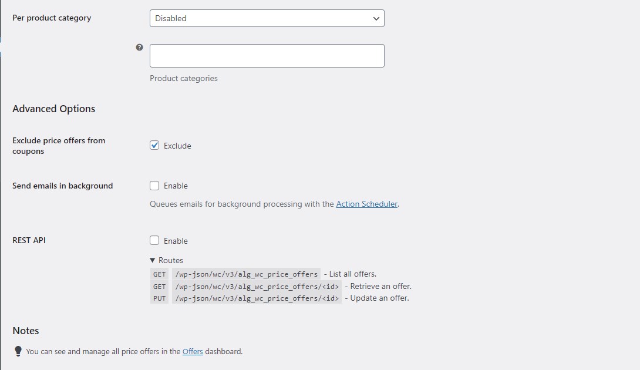Click the route path for listing all offers
Screen dimensions: 640x370
[x=246, y=274]
